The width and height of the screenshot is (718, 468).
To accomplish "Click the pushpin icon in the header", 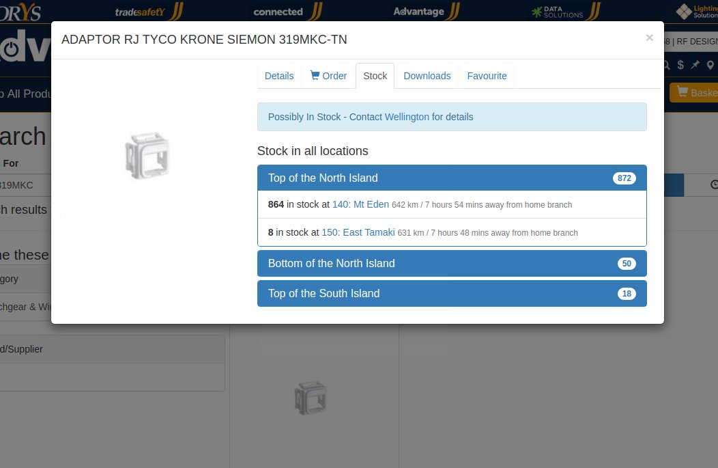I will tap(695, 65).
